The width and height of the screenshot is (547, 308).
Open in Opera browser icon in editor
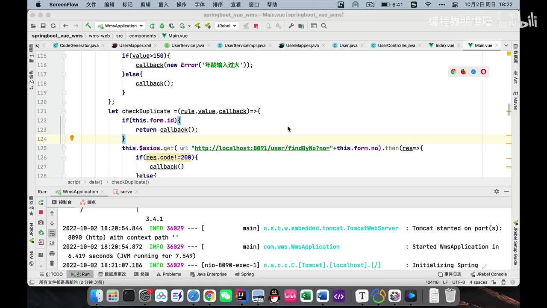(x=483, y=72)
